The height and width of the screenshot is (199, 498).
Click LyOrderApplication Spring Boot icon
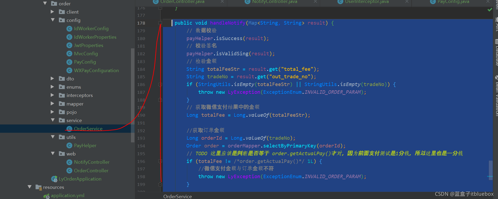54,179
